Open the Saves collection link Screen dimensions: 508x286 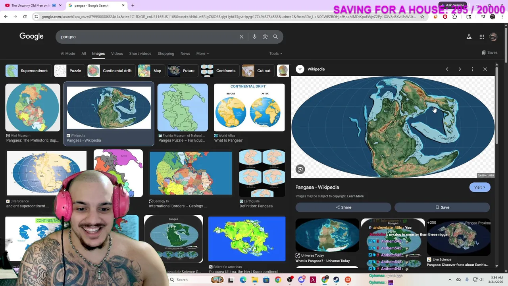coord(489,52)
